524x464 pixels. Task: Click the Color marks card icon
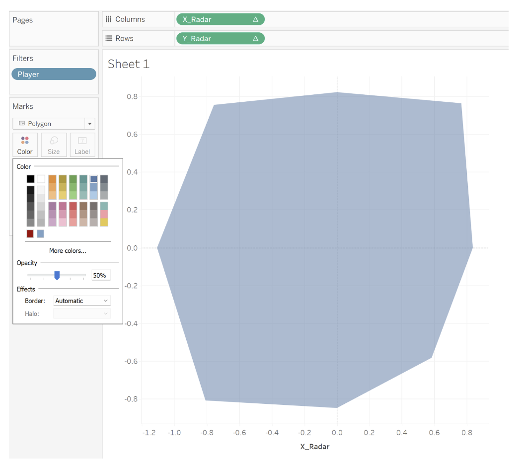(x=25, y=141)
